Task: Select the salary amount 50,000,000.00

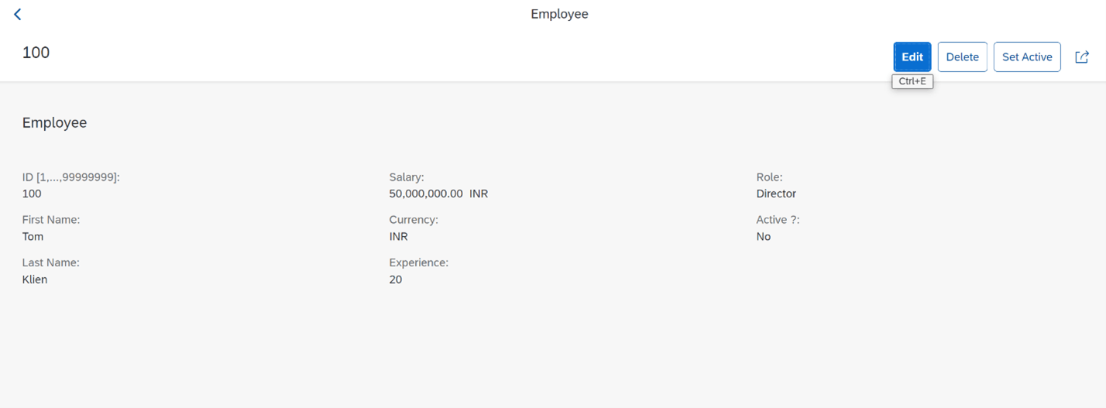Action: tap(426, 194)
